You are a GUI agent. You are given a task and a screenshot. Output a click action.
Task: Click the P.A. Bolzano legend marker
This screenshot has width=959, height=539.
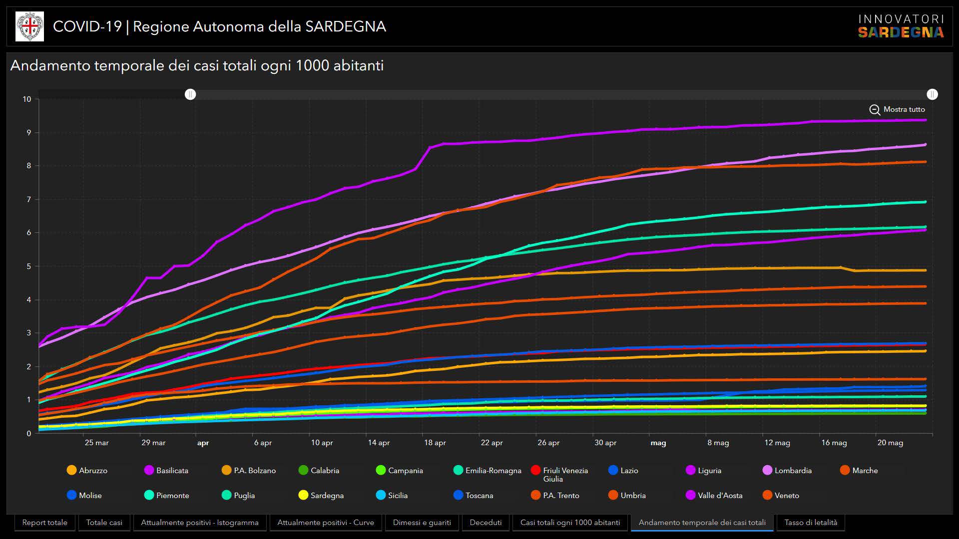pyautogui.click(x=226, y=470)
